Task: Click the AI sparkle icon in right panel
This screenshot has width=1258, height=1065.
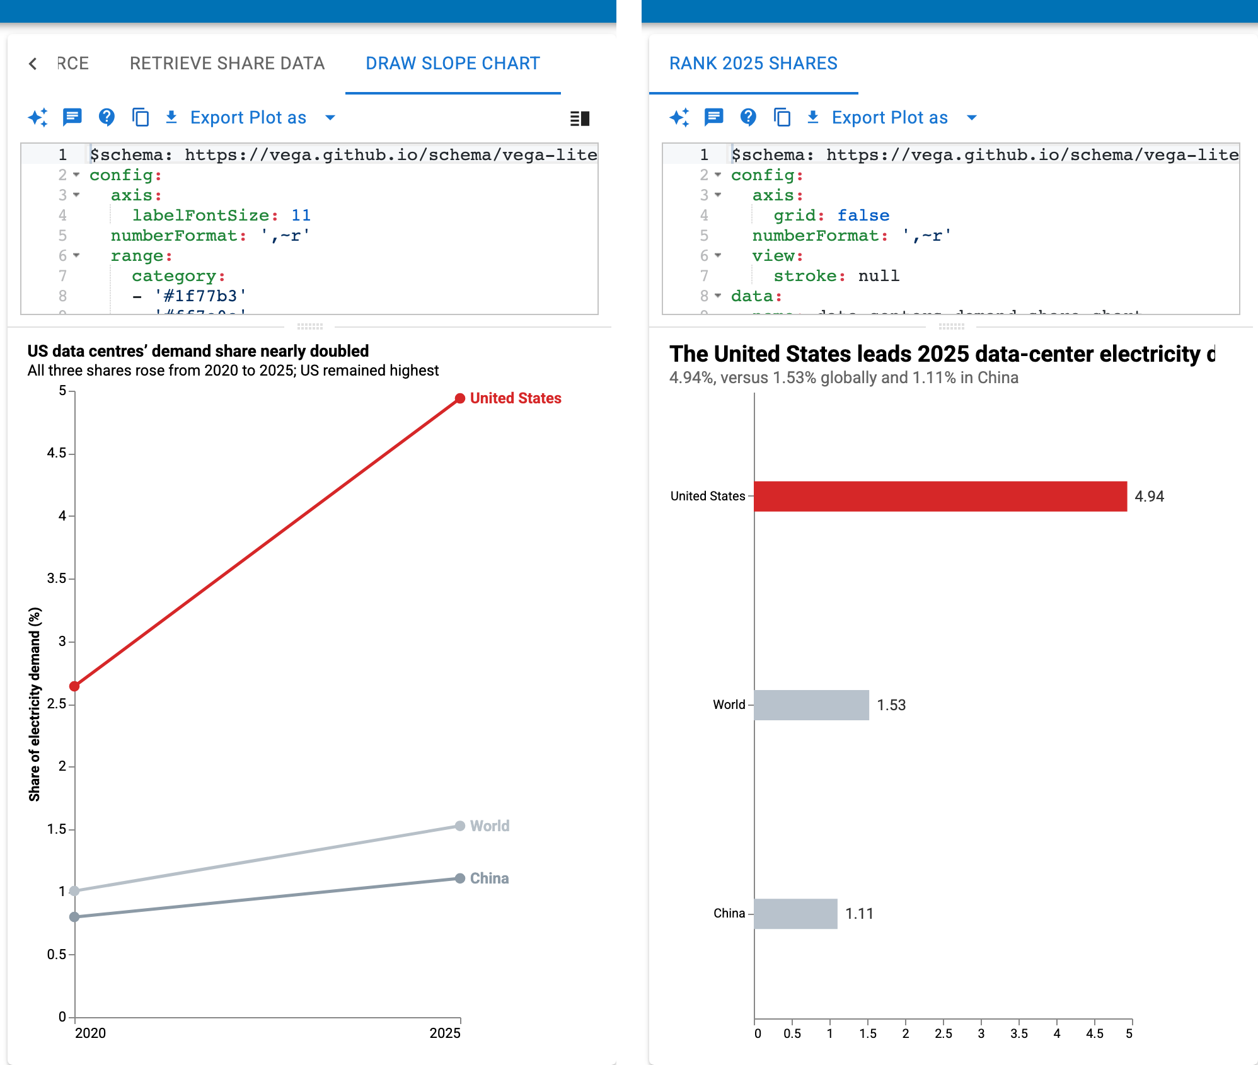Action: (679, 117)
